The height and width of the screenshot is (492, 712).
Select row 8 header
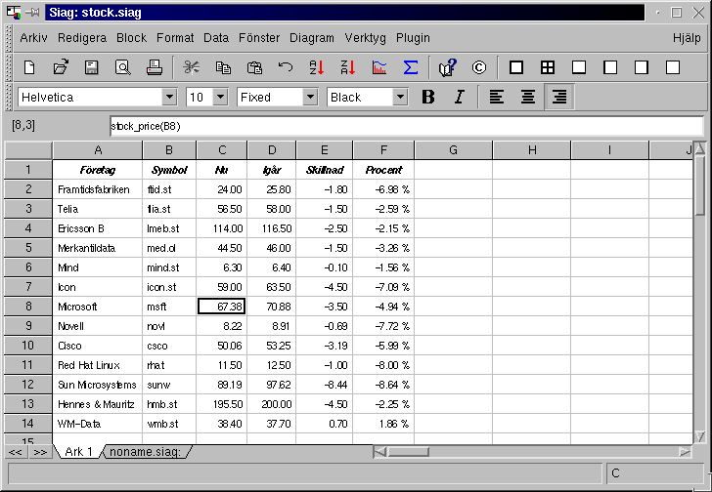point(28,307)
